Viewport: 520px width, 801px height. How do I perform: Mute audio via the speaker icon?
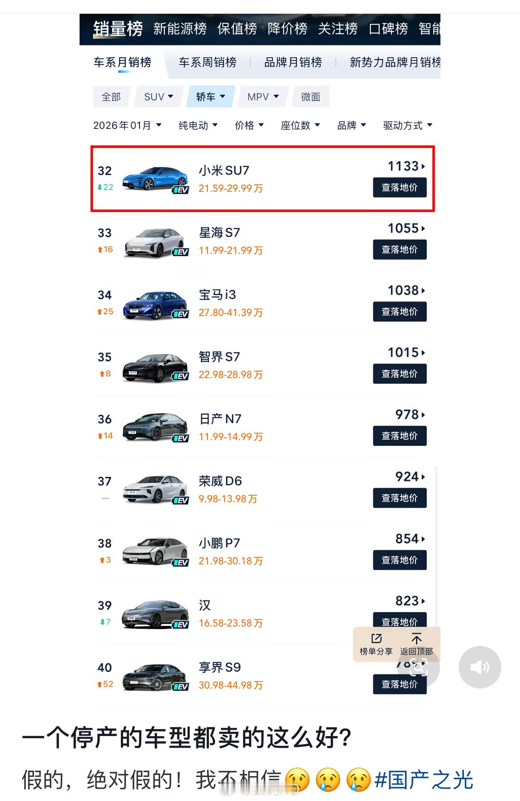point(480,667)
